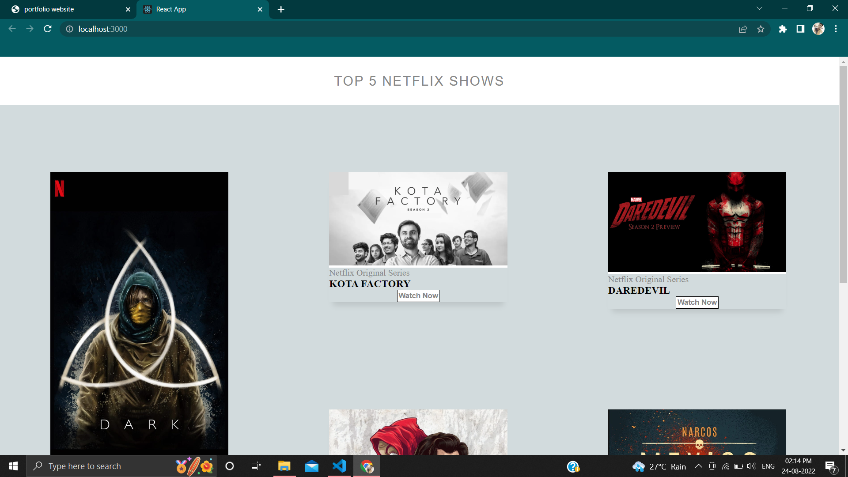Open the Get Help taskbar icon
848x477 pixels.
tap(573, 466)
